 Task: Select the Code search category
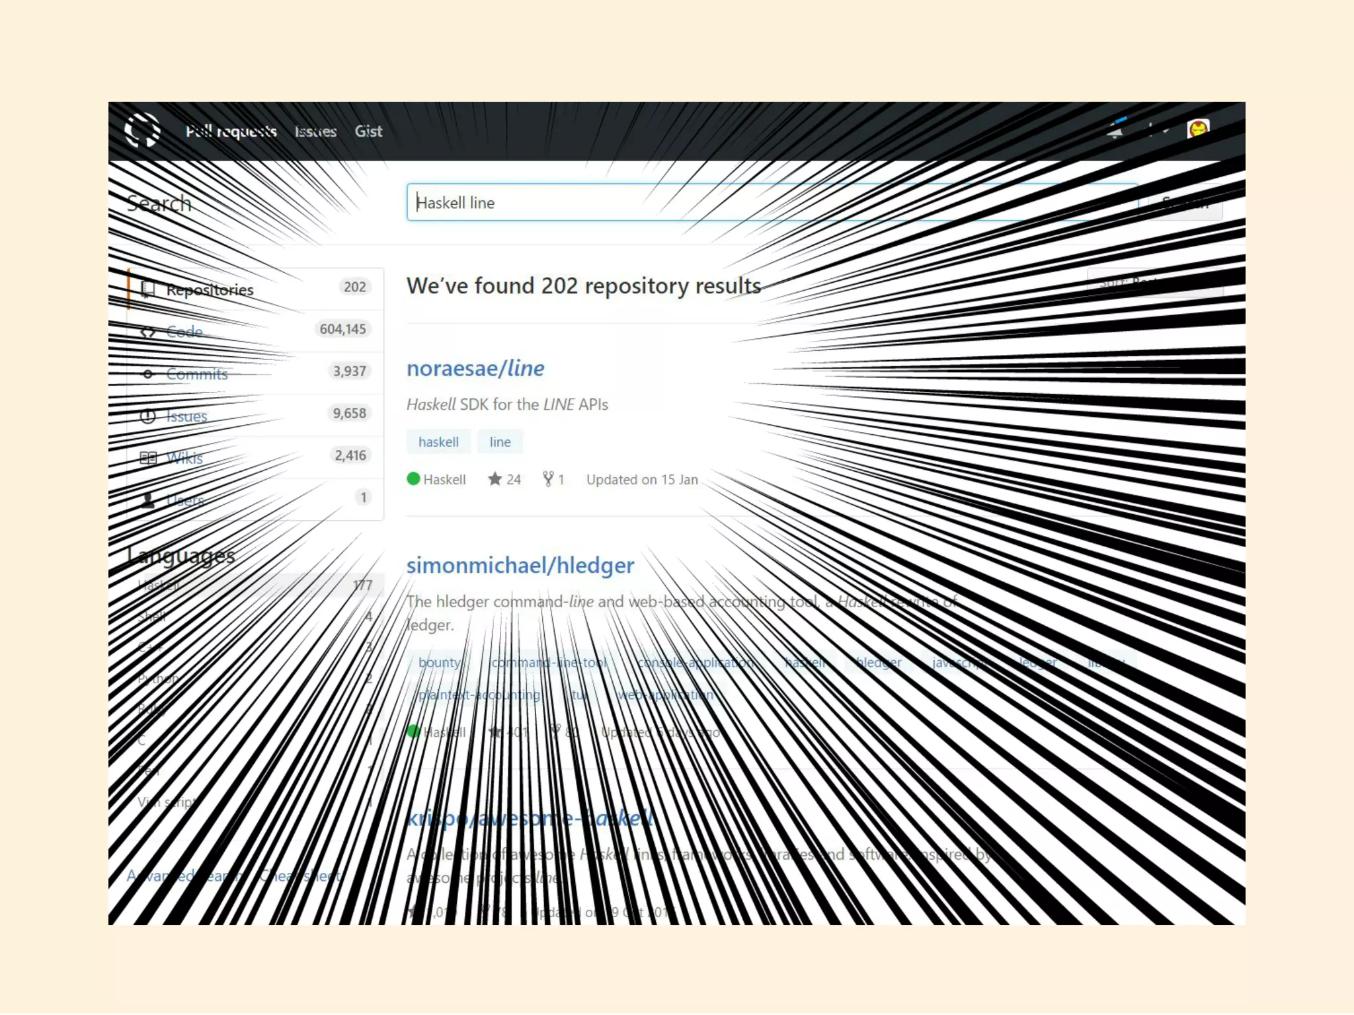pos(184,332)
